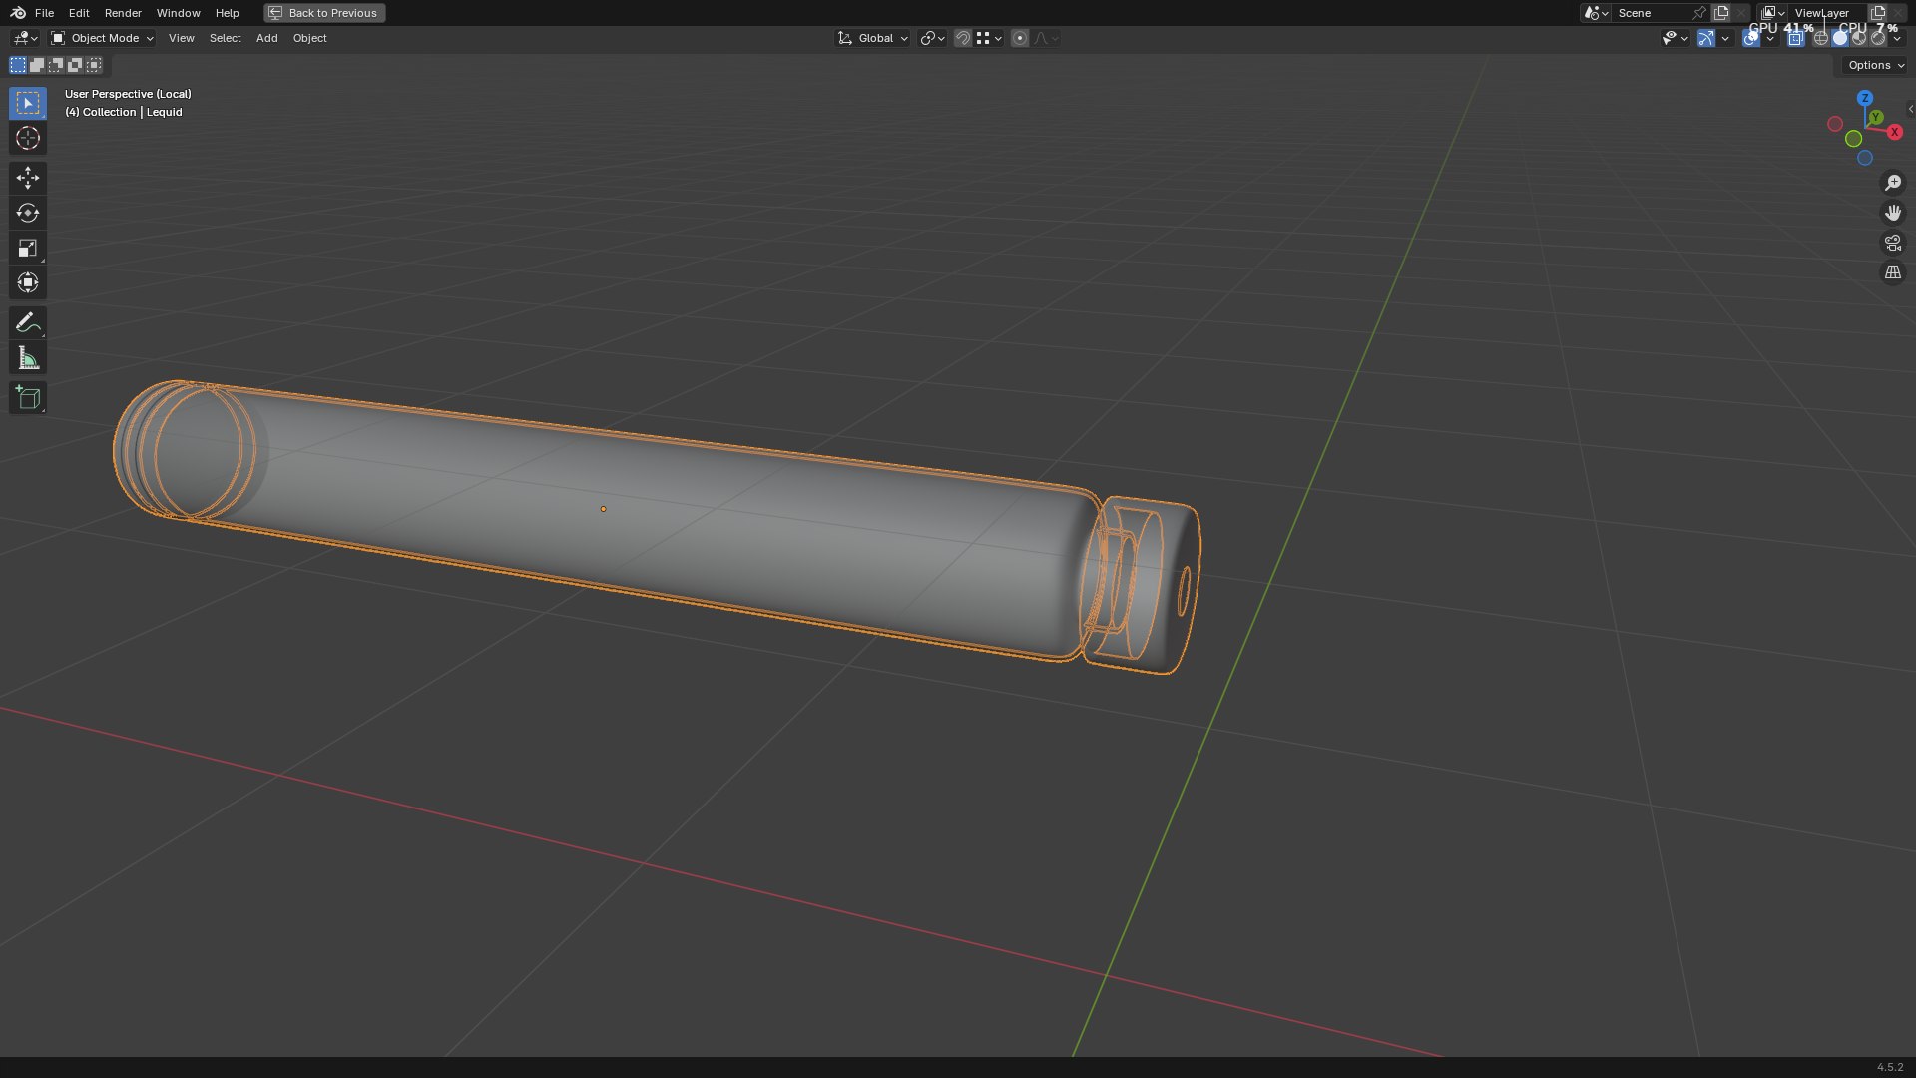This screenshot has width=1916, height=1078.
Task: Switch to Wireframe viewport shading
Action: point(1820,38)
